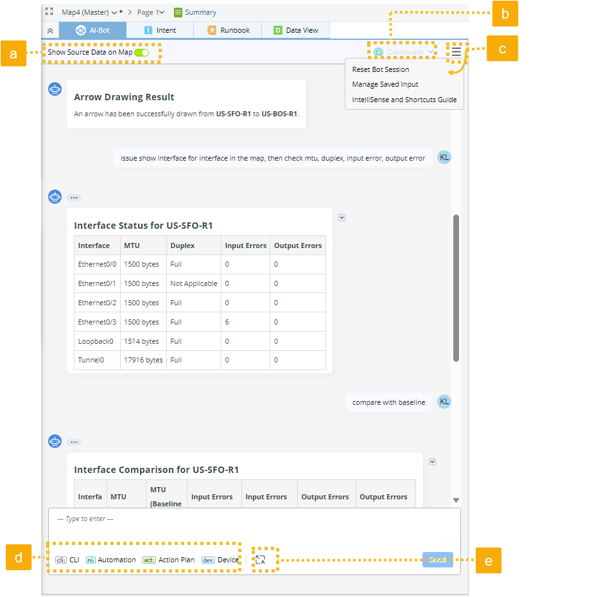Switch to the Intent tab
This screenshot has width=590, height=597.
tap(160, 30)
